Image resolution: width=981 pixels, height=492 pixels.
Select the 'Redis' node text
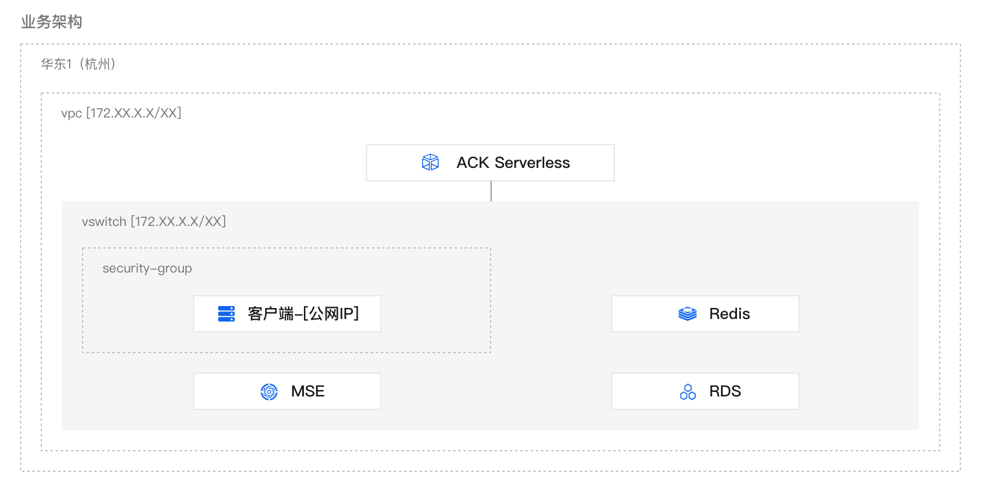(x=729, y=314)
